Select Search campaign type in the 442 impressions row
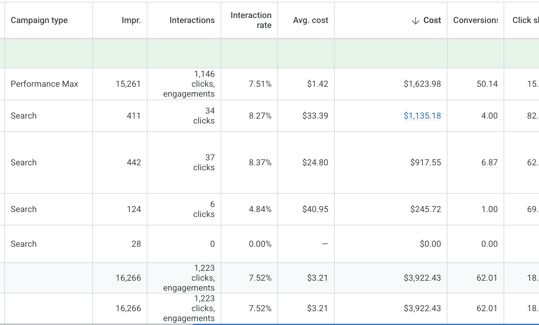Screen dimensions: 539x325 click(23, 162)
